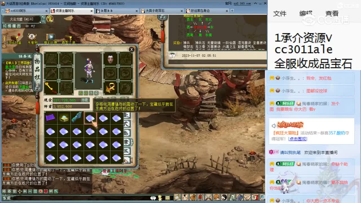Open the 大英子奇异石 client tab
The image size is (361, 203).
pos(162,11)
